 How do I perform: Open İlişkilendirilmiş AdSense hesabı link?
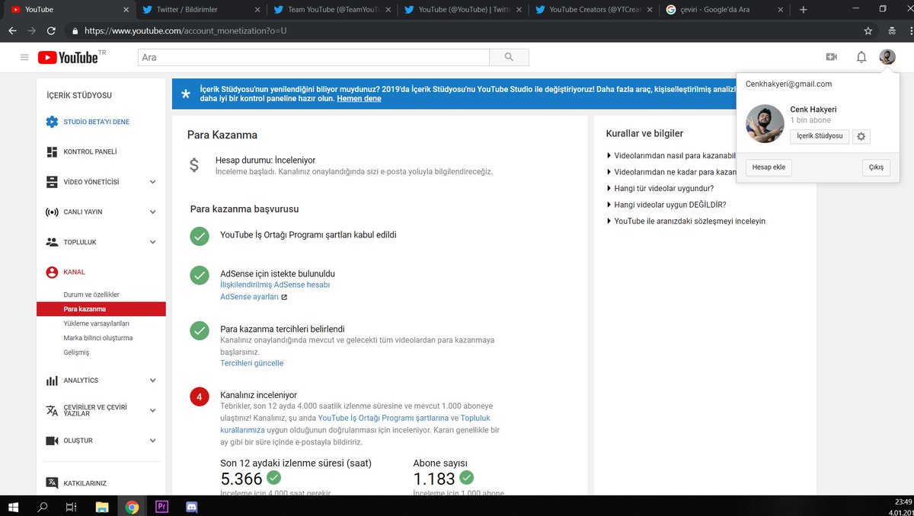[275, 285]
